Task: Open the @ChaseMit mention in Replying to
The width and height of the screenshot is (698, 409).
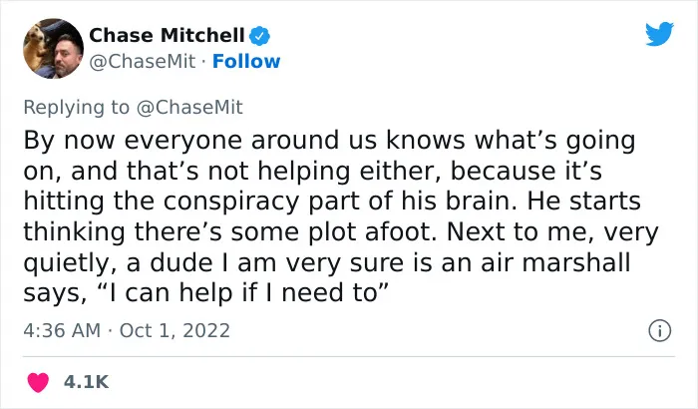Action: [189, 107]
